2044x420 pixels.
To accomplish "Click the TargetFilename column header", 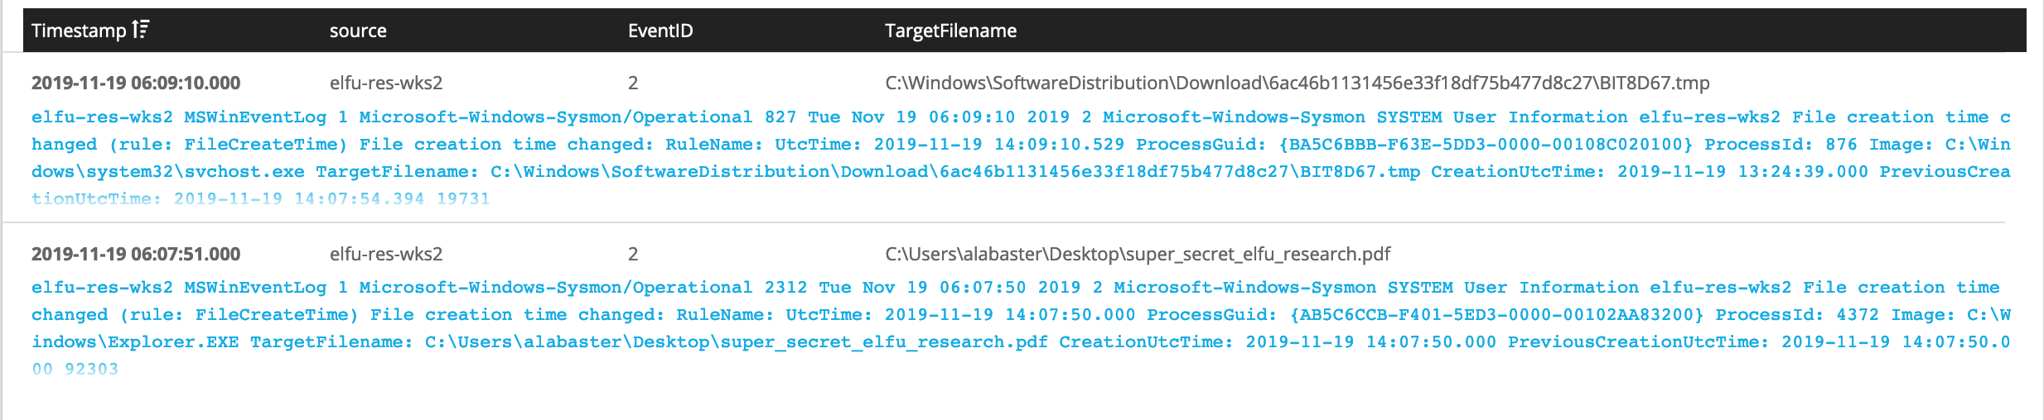I will [x=950, y=31].
